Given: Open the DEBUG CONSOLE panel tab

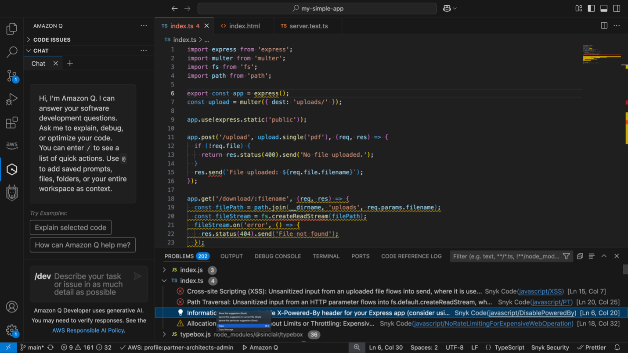Looking at the screenshot, I should point(278,256).
